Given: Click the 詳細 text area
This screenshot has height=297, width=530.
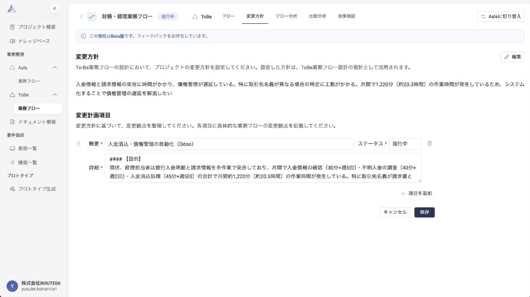Looking at the screenshot, I should [263, 168].
